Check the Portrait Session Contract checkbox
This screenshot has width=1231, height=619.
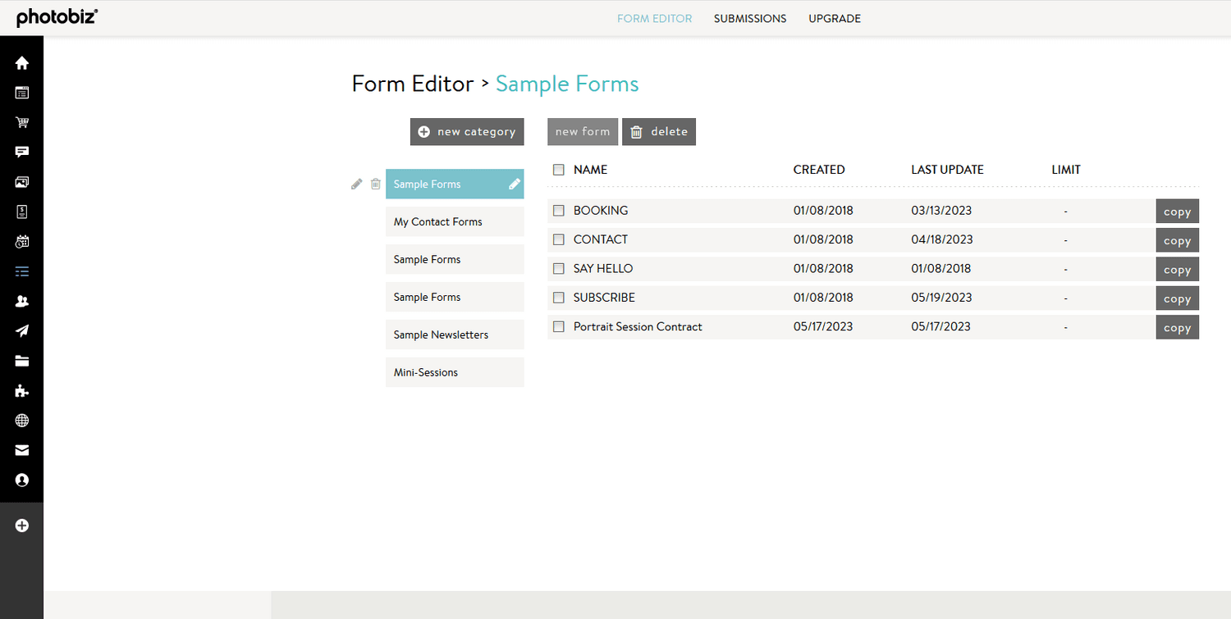click(559, 326)
